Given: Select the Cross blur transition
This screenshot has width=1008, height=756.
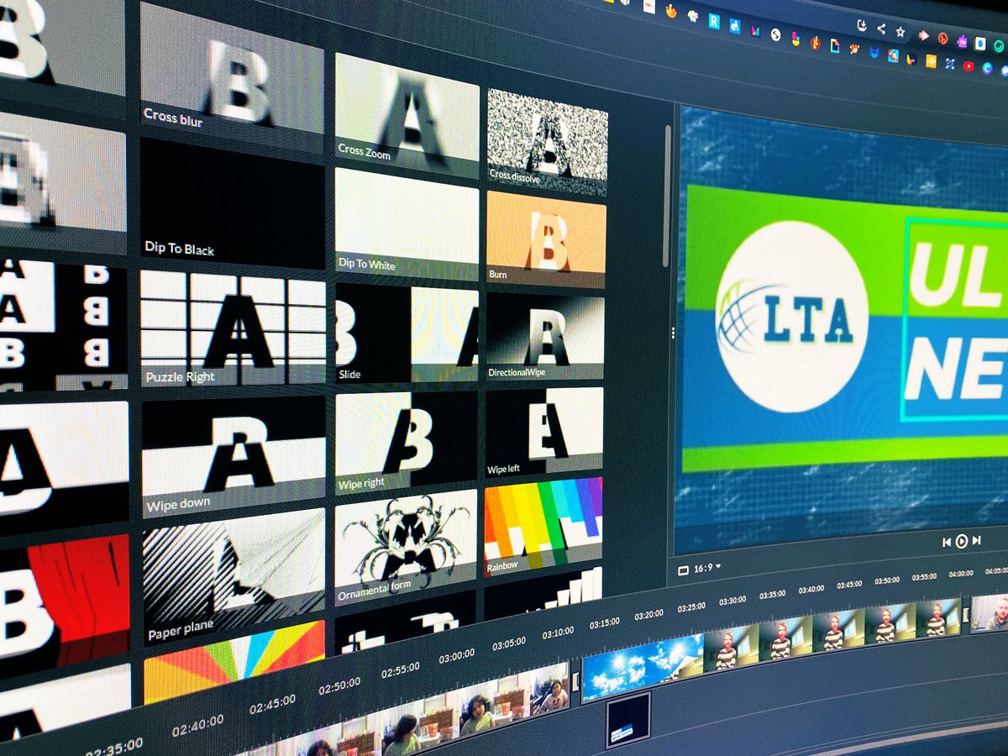Looking at the screenshot, I should pos(233,76).
